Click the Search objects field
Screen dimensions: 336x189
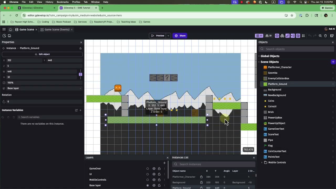pos(297,49)
